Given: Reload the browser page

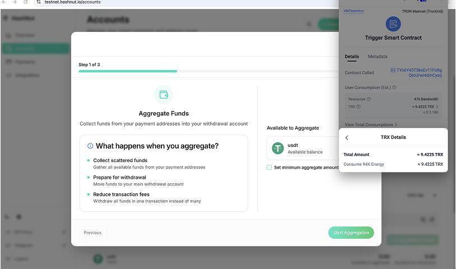Looking at the screenshot, I should tap(26, 2).
